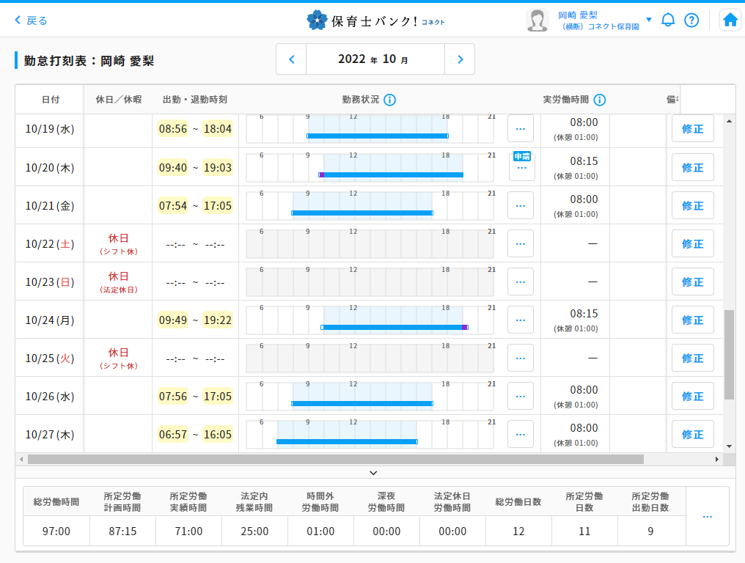745x563 pixels.
Task: Click info icon beside 実労働時間 header
Action: click(x=599, y=100)
